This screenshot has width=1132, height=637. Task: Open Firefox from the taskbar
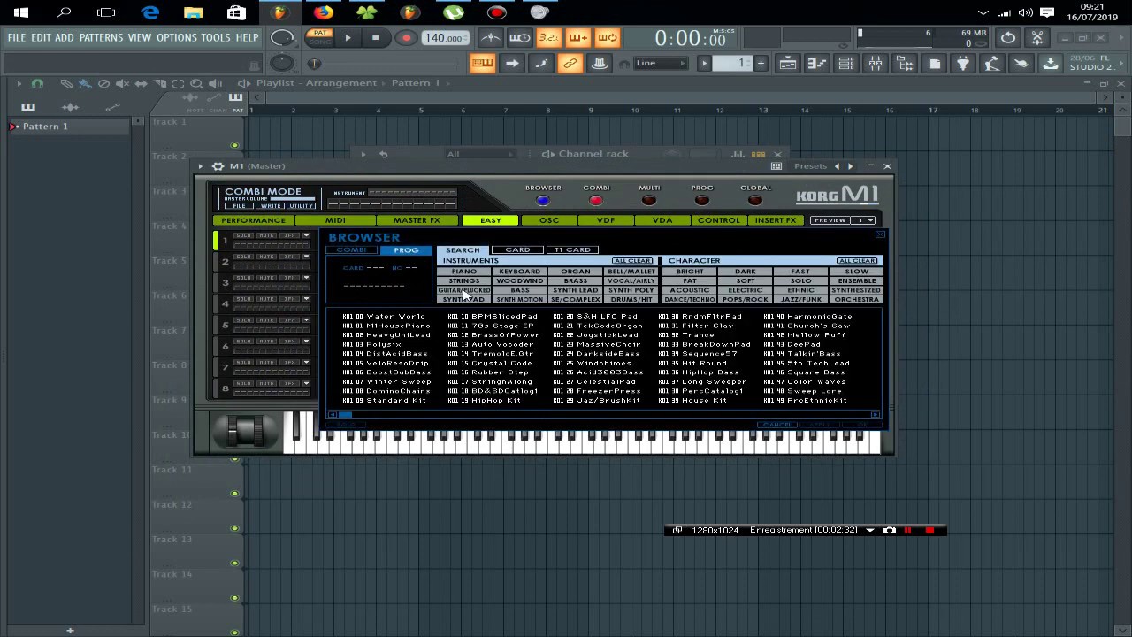point(323,12)
